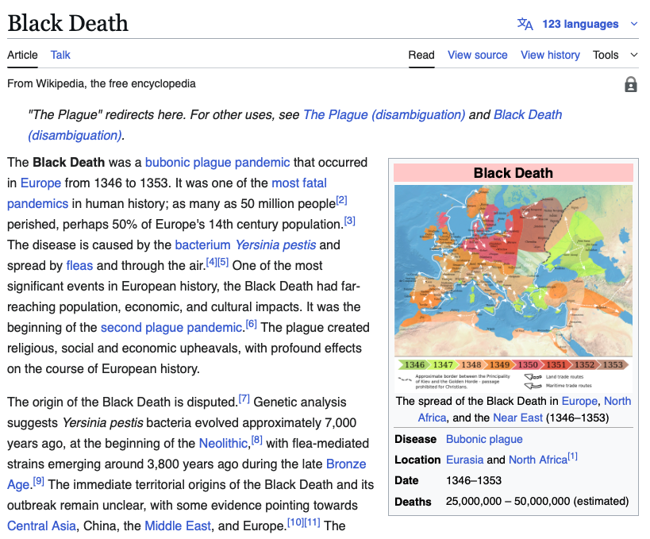Open the bubonic plague link in intro

pyautogui.click(x=188, y=162)
